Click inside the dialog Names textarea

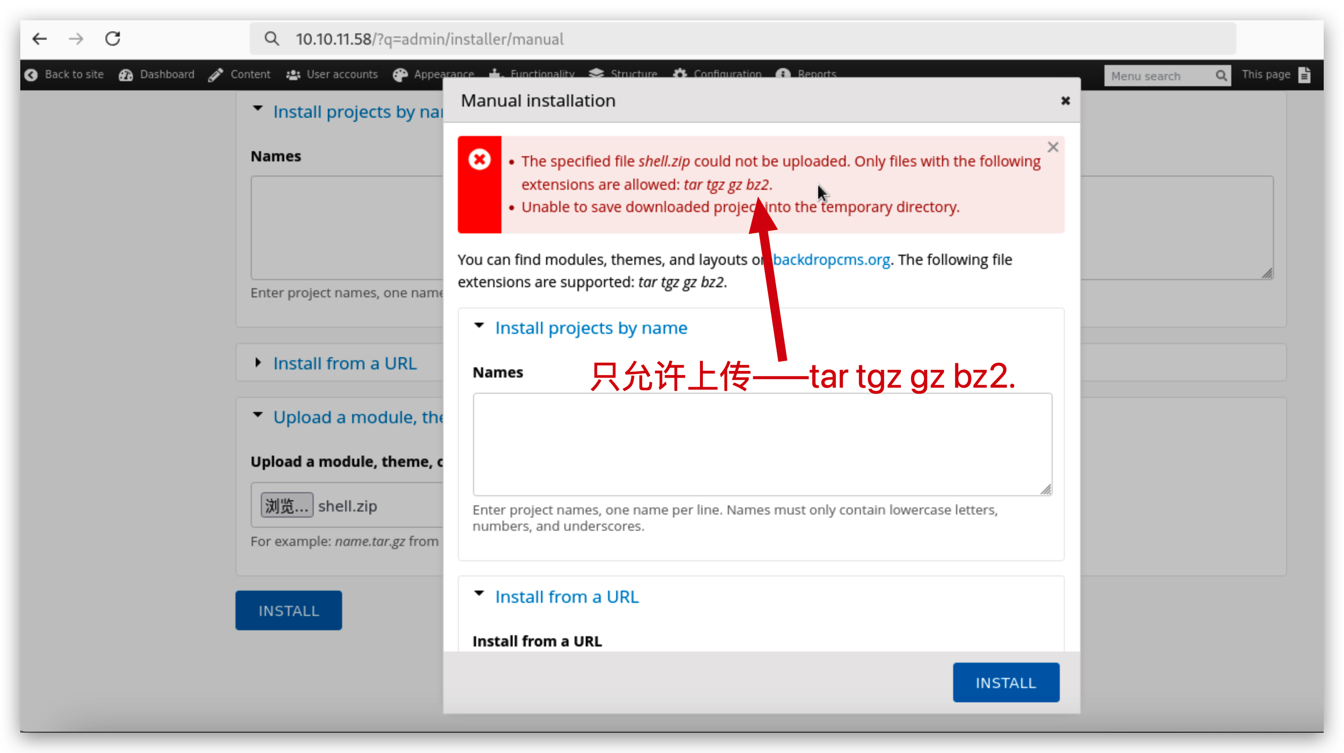762,444
